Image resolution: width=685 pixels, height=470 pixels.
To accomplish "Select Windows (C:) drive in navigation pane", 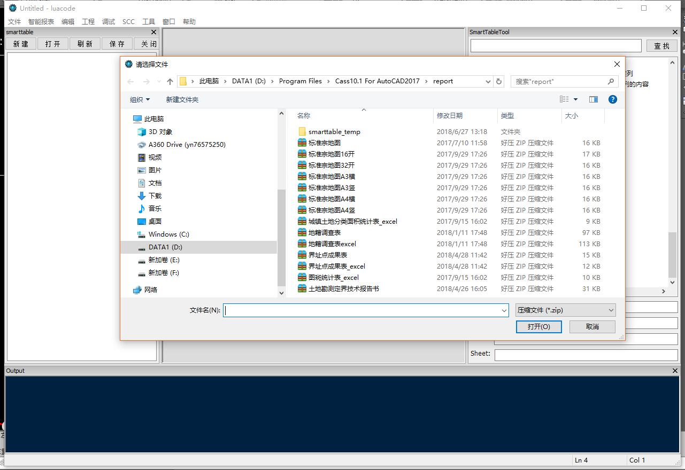I will coord(168,234).
